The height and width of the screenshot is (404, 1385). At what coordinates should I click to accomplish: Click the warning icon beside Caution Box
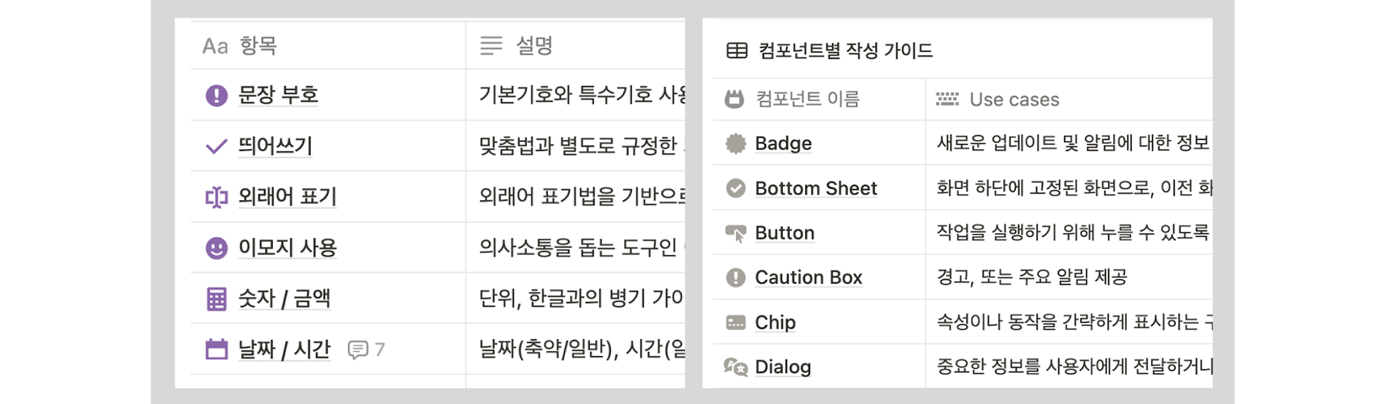point(737,277)
